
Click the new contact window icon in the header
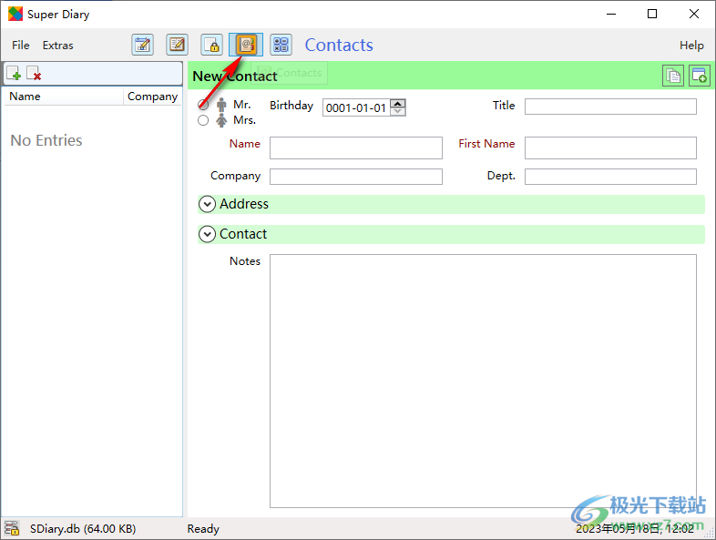pos(699,76)
